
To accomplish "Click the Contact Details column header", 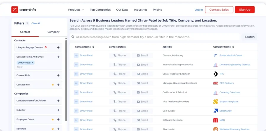I will click(117, 47).
